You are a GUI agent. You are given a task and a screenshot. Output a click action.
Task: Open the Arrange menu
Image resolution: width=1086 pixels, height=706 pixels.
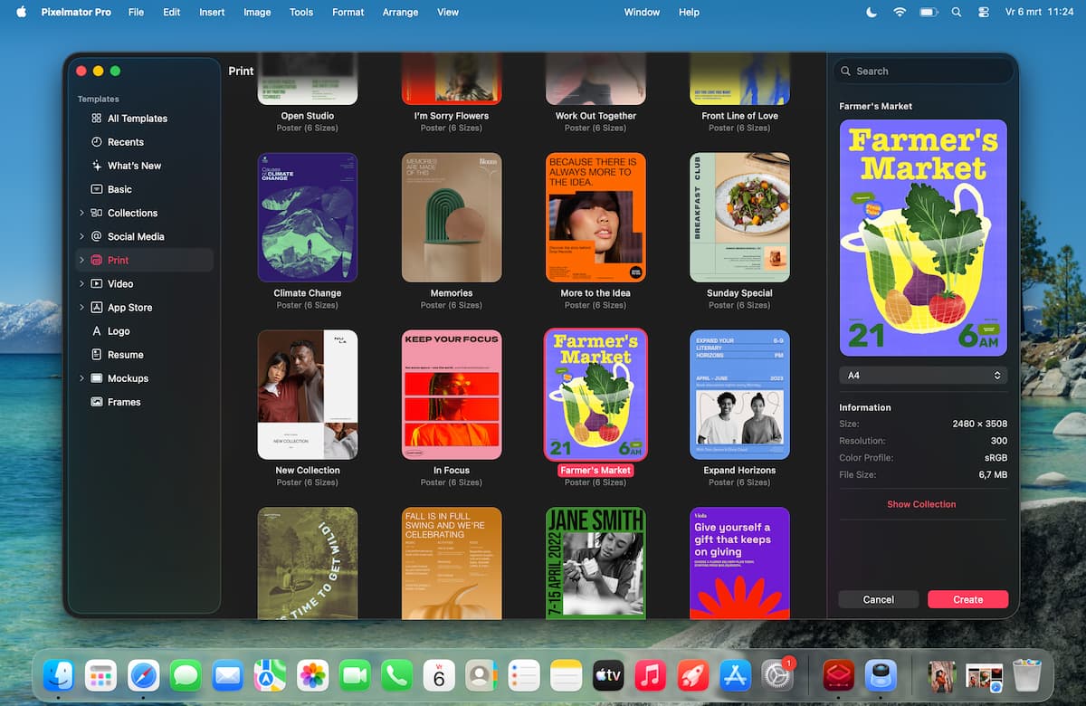coord(400,13)
